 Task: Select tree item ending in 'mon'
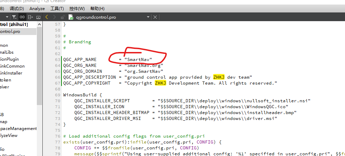pyautogui.click(x=4, y=45)
